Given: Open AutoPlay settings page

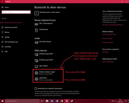Looking at the screenshot, I should 8,47.
